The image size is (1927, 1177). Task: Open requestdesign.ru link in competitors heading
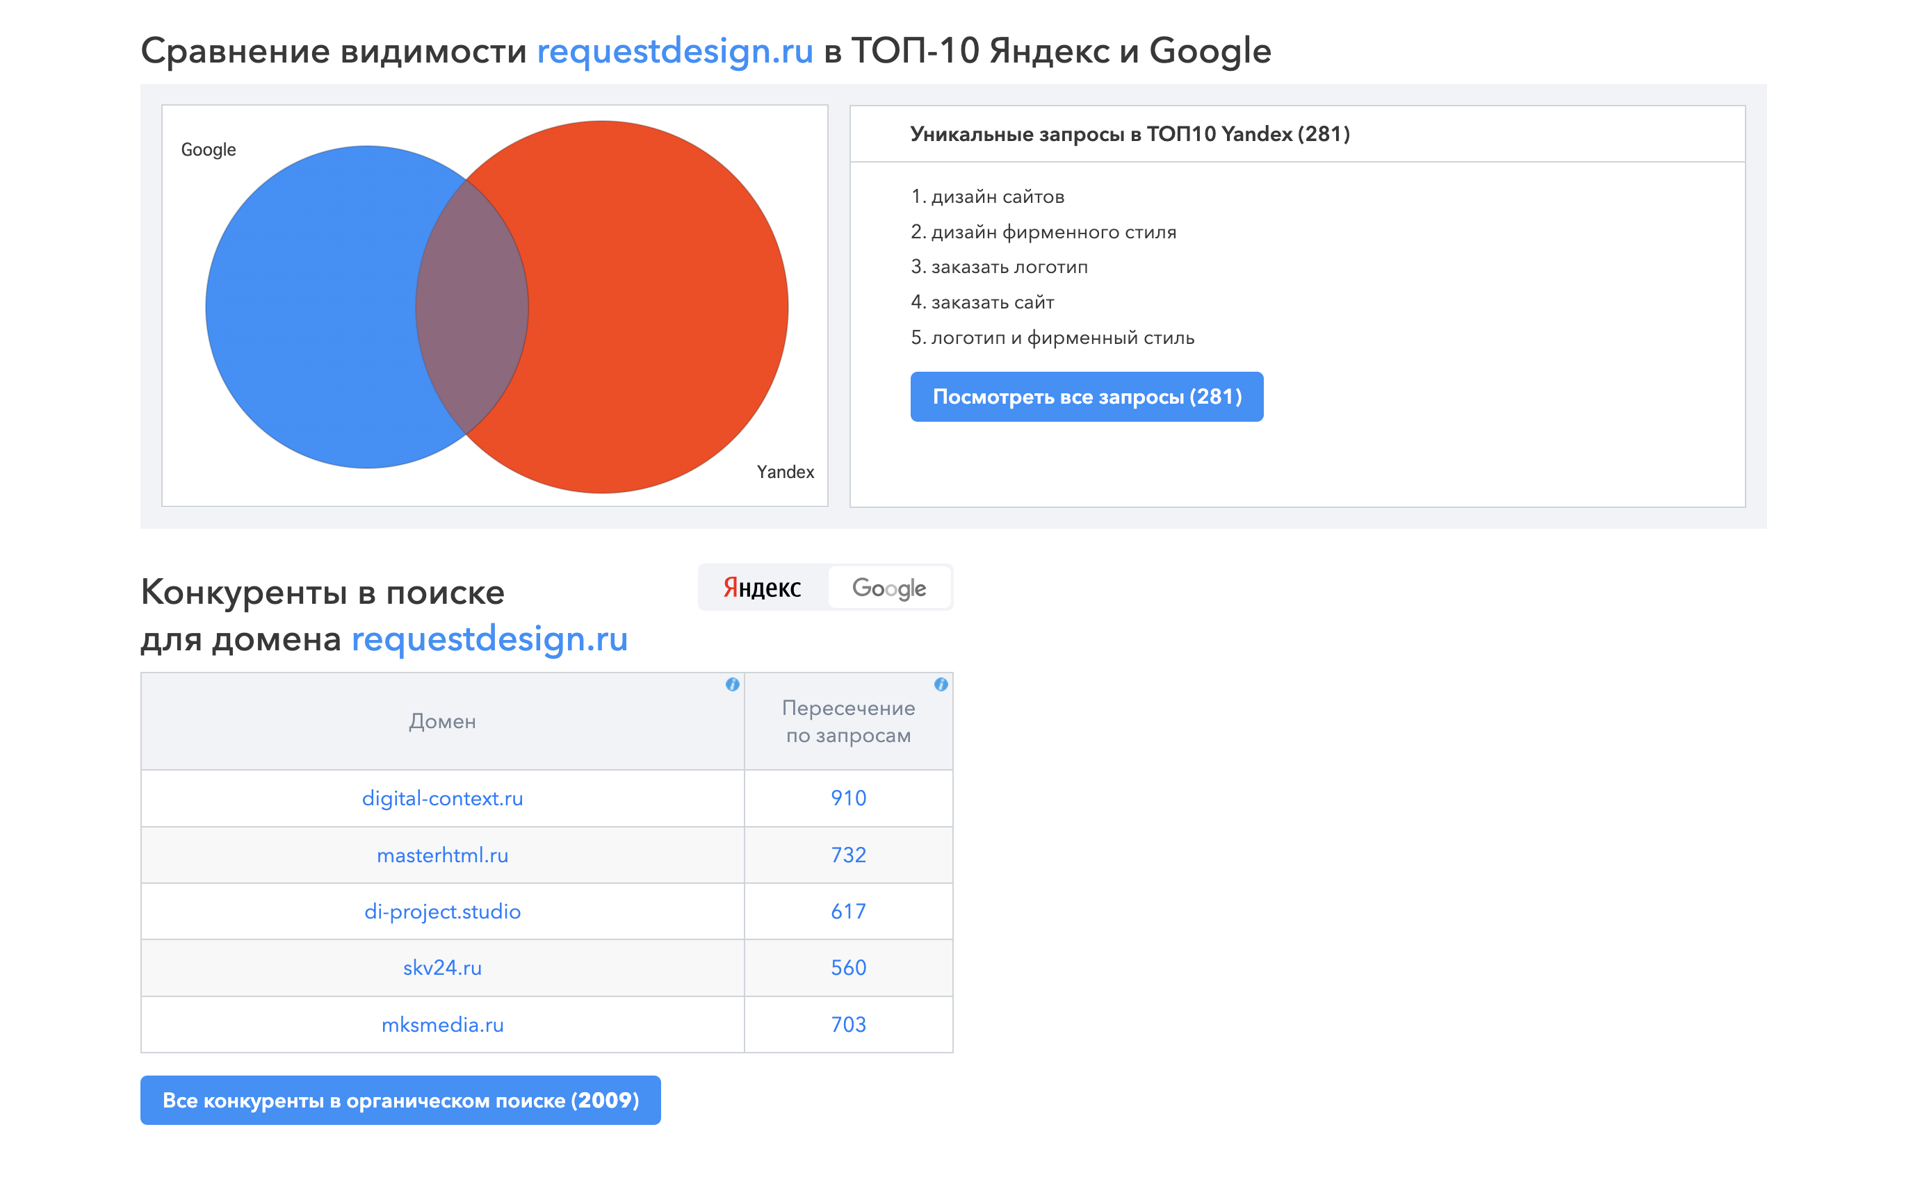click(489, 639)
